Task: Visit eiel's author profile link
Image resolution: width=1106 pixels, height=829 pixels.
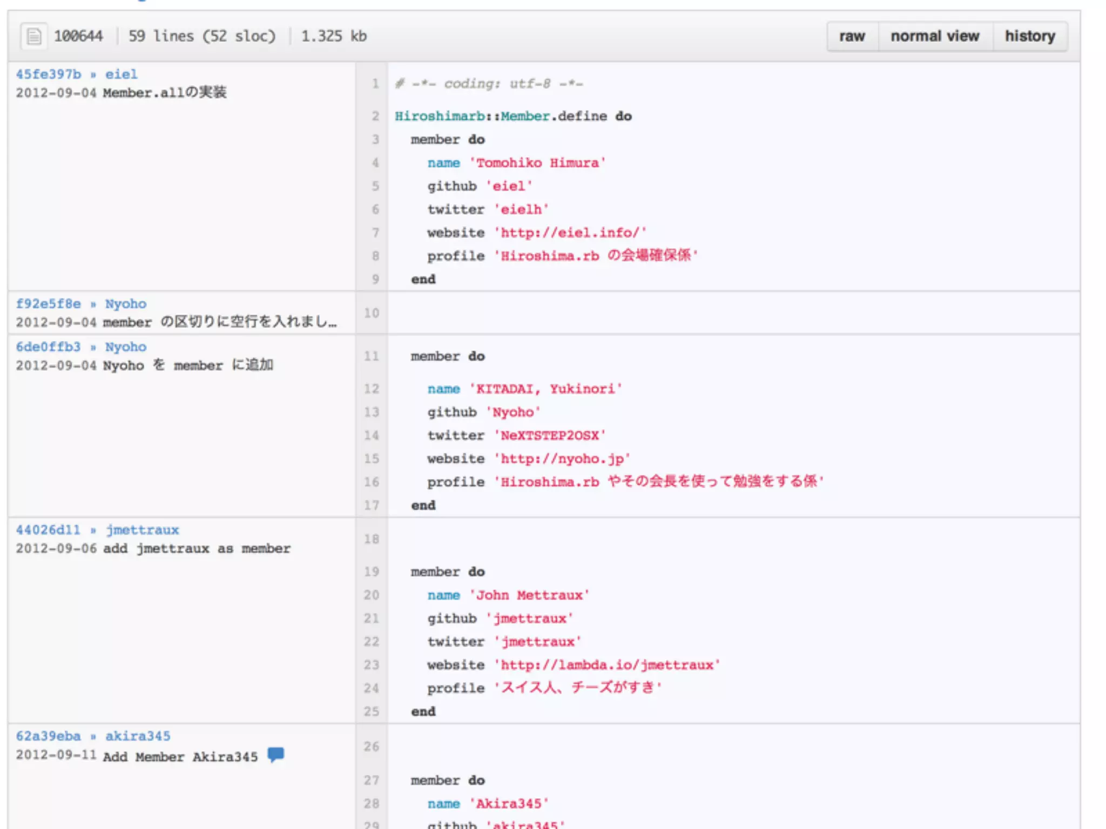Action: click(121, 74)
